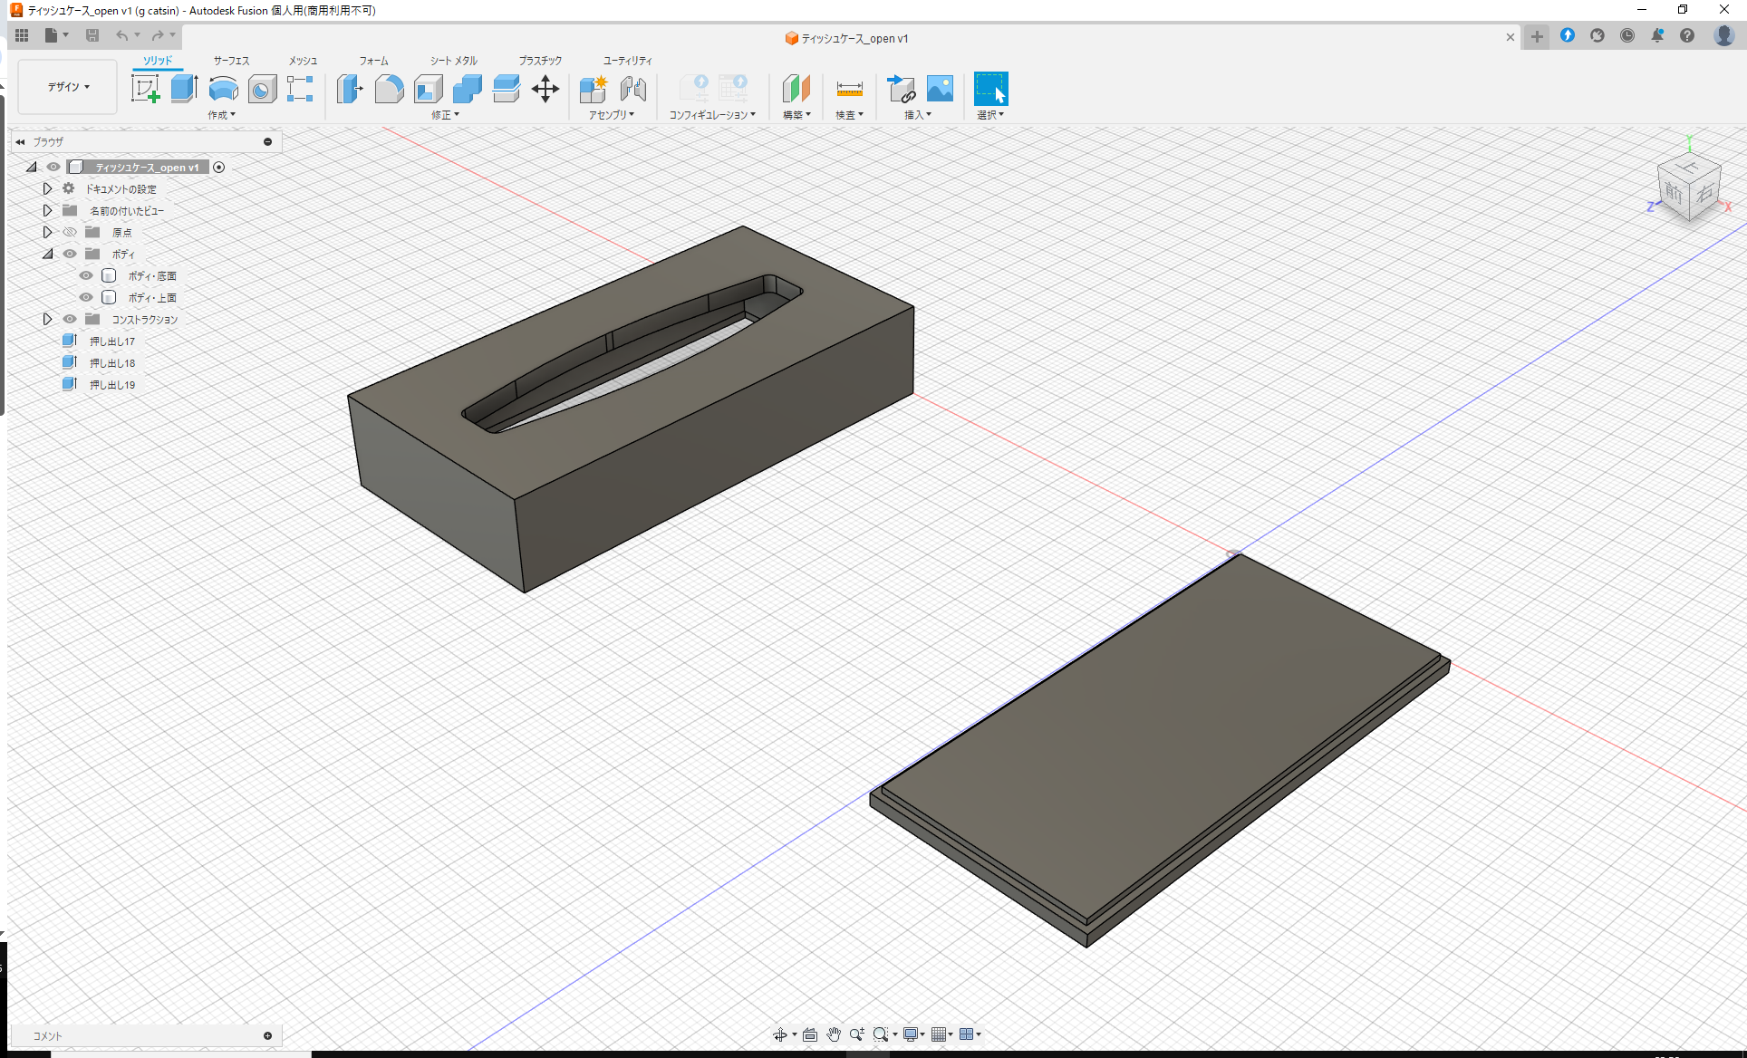Open the Measure tool in Inspect group
1747x1058 pixels.
point(849,89)
